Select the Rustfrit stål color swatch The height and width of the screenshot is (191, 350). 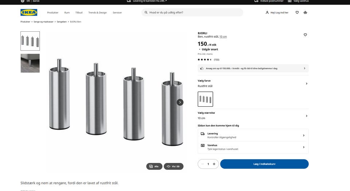click(x=205, y=99)
